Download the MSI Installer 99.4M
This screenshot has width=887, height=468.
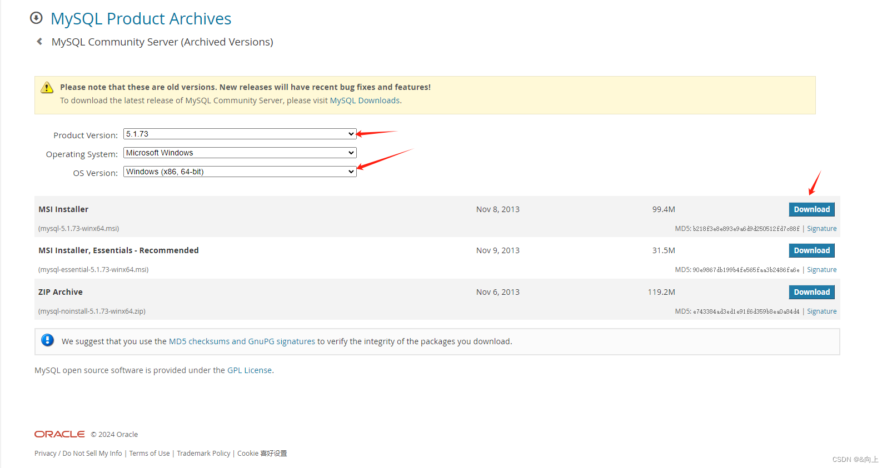(x=811, y=209)
